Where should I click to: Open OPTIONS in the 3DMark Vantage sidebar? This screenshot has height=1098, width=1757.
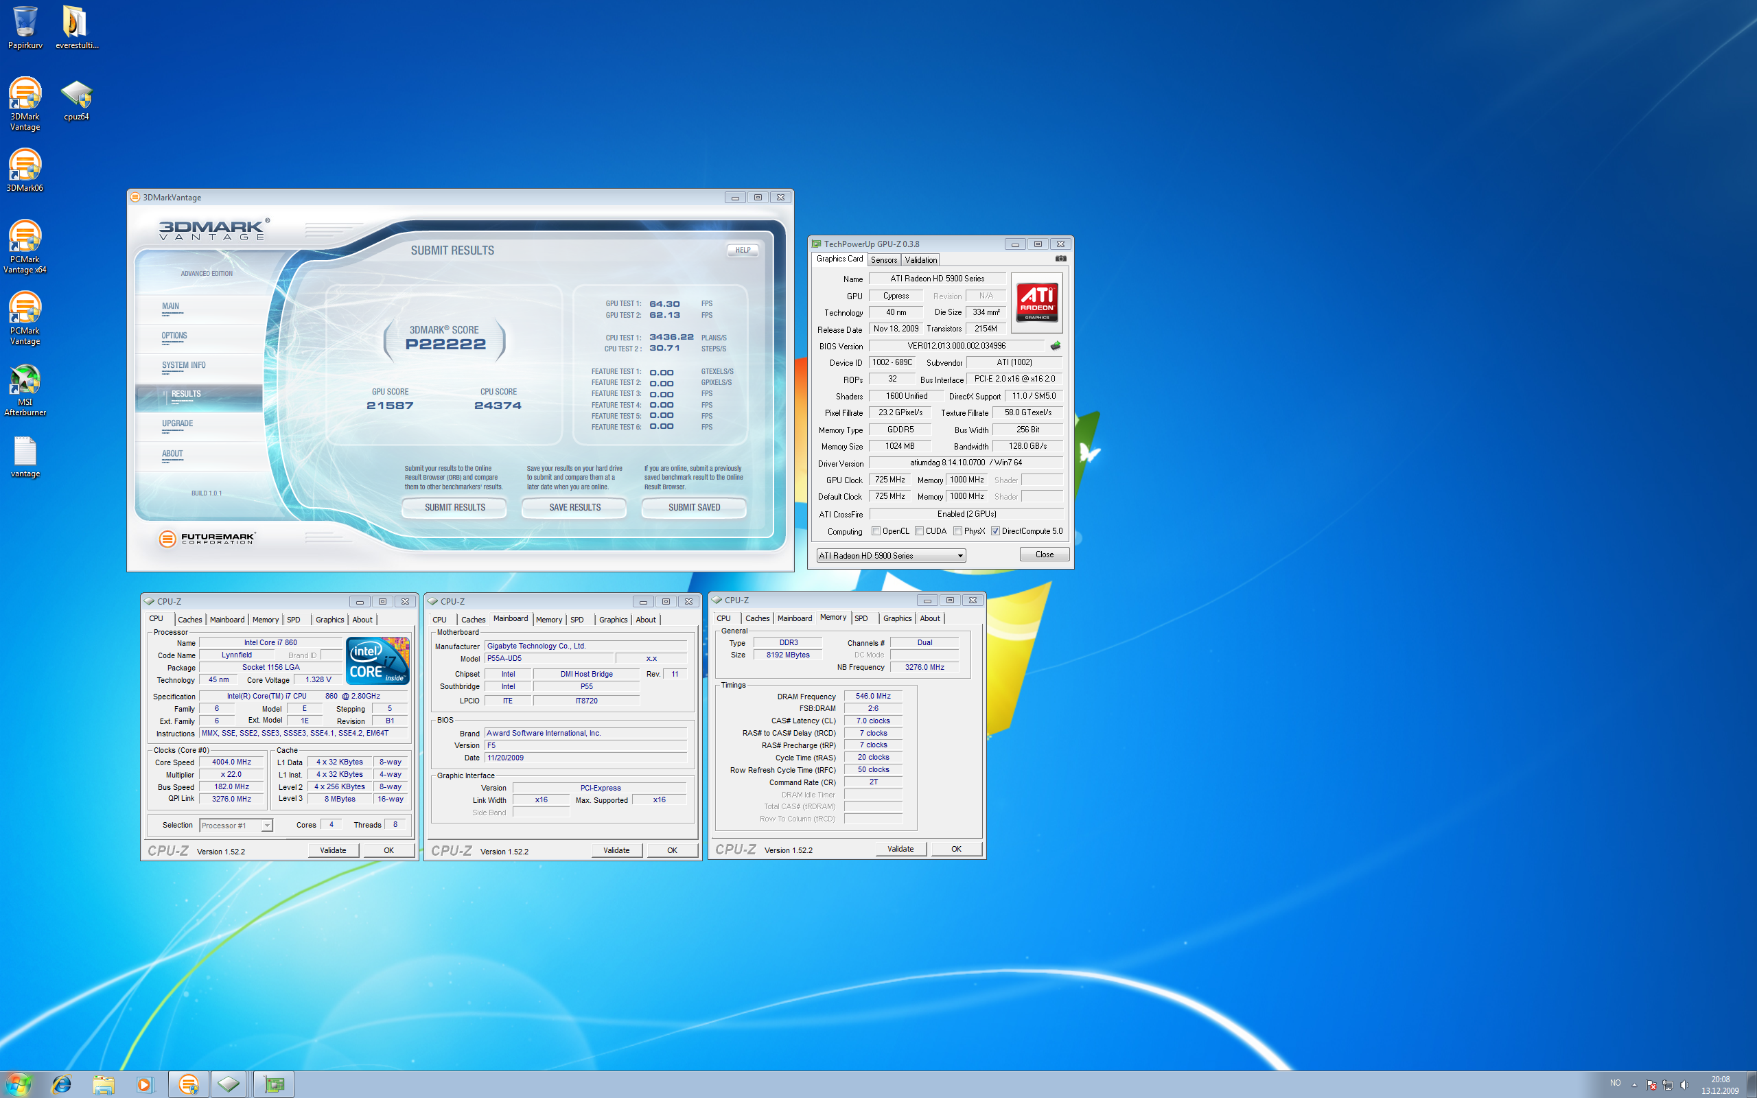tap(174, 336)
